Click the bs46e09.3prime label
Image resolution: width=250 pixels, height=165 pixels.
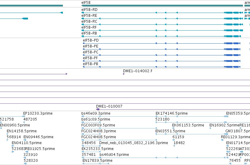pos(96,113)
